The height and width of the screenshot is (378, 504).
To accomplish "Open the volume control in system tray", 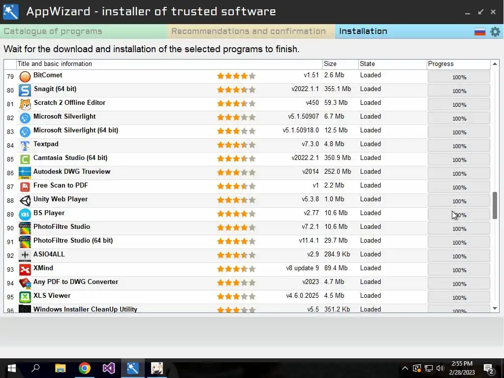I will coord(440,368).
